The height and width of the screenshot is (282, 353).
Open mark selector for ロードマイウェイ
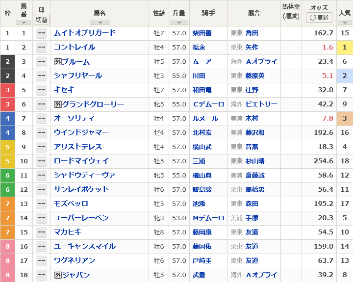pyautogui.click(x=42, y=161)
